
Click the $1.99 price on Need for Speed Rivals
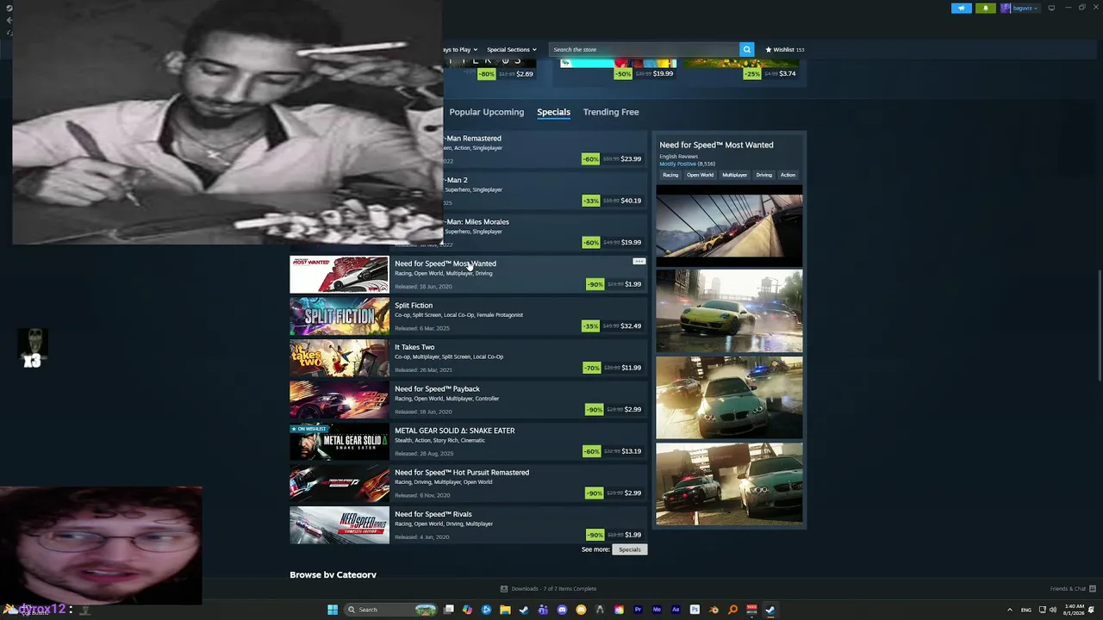(x=633, y=535)
